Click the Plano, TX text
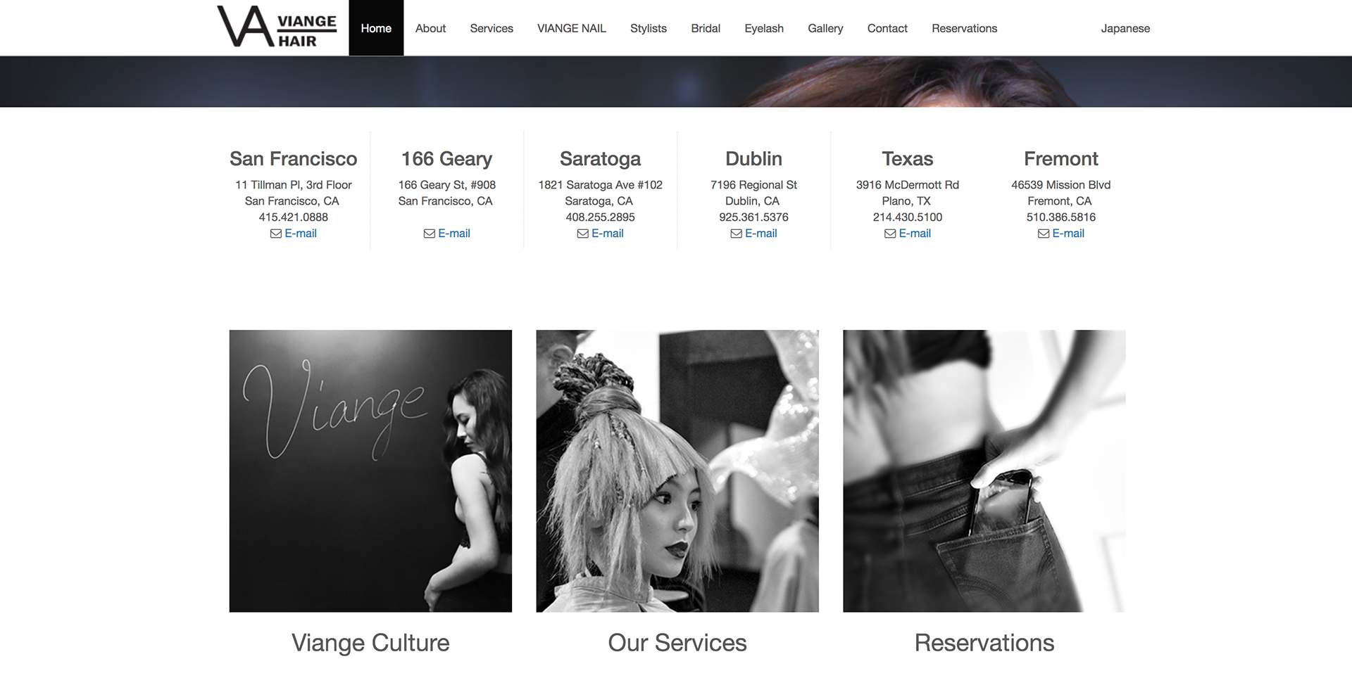Image resolution: width=1352 pixels, height=697 pixels. pos(907,201)
